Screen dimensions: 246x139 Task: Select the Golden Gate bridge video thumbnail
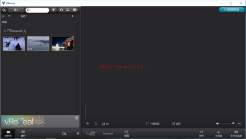(38, 43)
